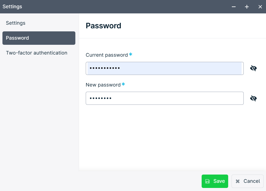Click the Password page heading
The height and width of the screenshot is (191, 266).
[103, 26]
